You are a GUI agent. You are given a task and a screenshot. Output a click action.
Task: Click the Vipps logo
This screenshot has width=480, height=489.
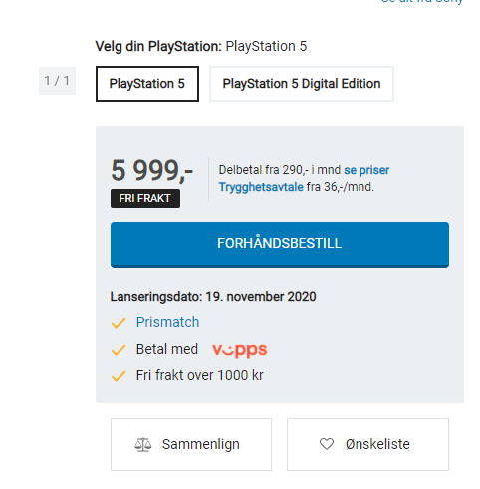(240, 350)
